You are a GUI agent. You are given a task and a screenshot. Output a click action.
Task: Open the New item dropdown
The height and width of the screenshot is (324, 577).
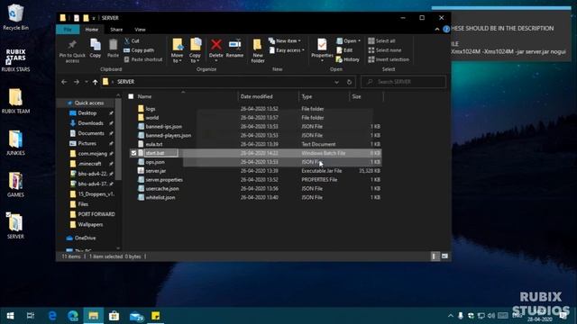click(285, 40)
